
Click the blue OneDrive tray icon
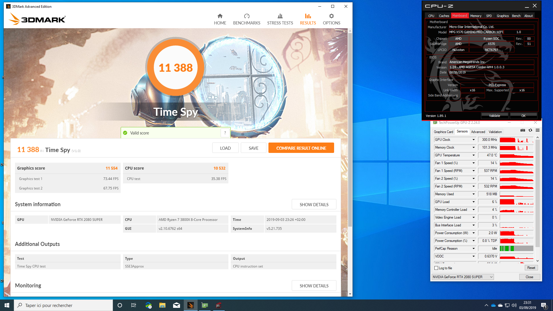coord(493,305)
